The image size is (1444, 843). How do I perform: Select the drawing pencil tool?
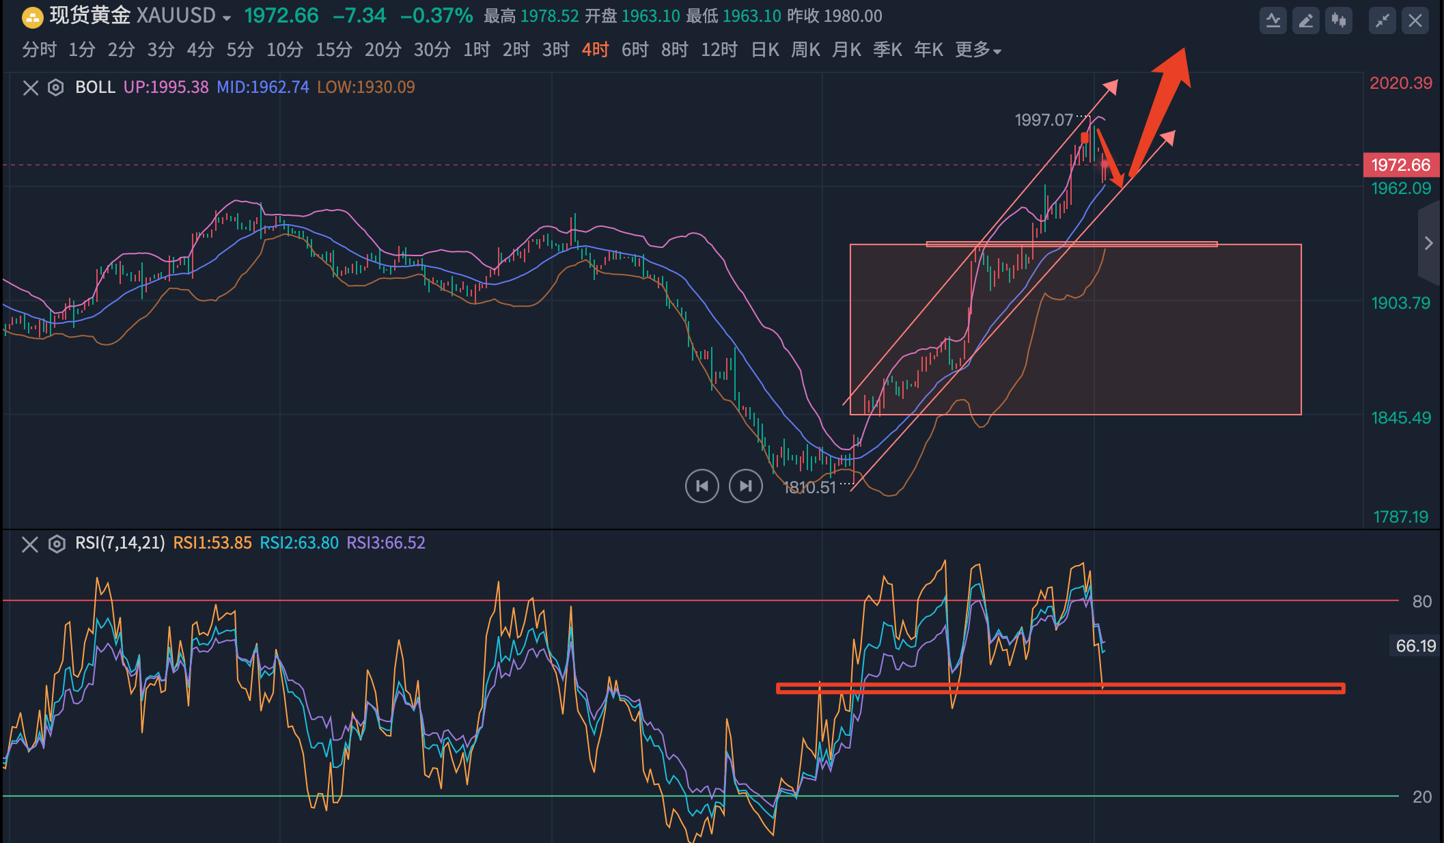point(1306,20)
